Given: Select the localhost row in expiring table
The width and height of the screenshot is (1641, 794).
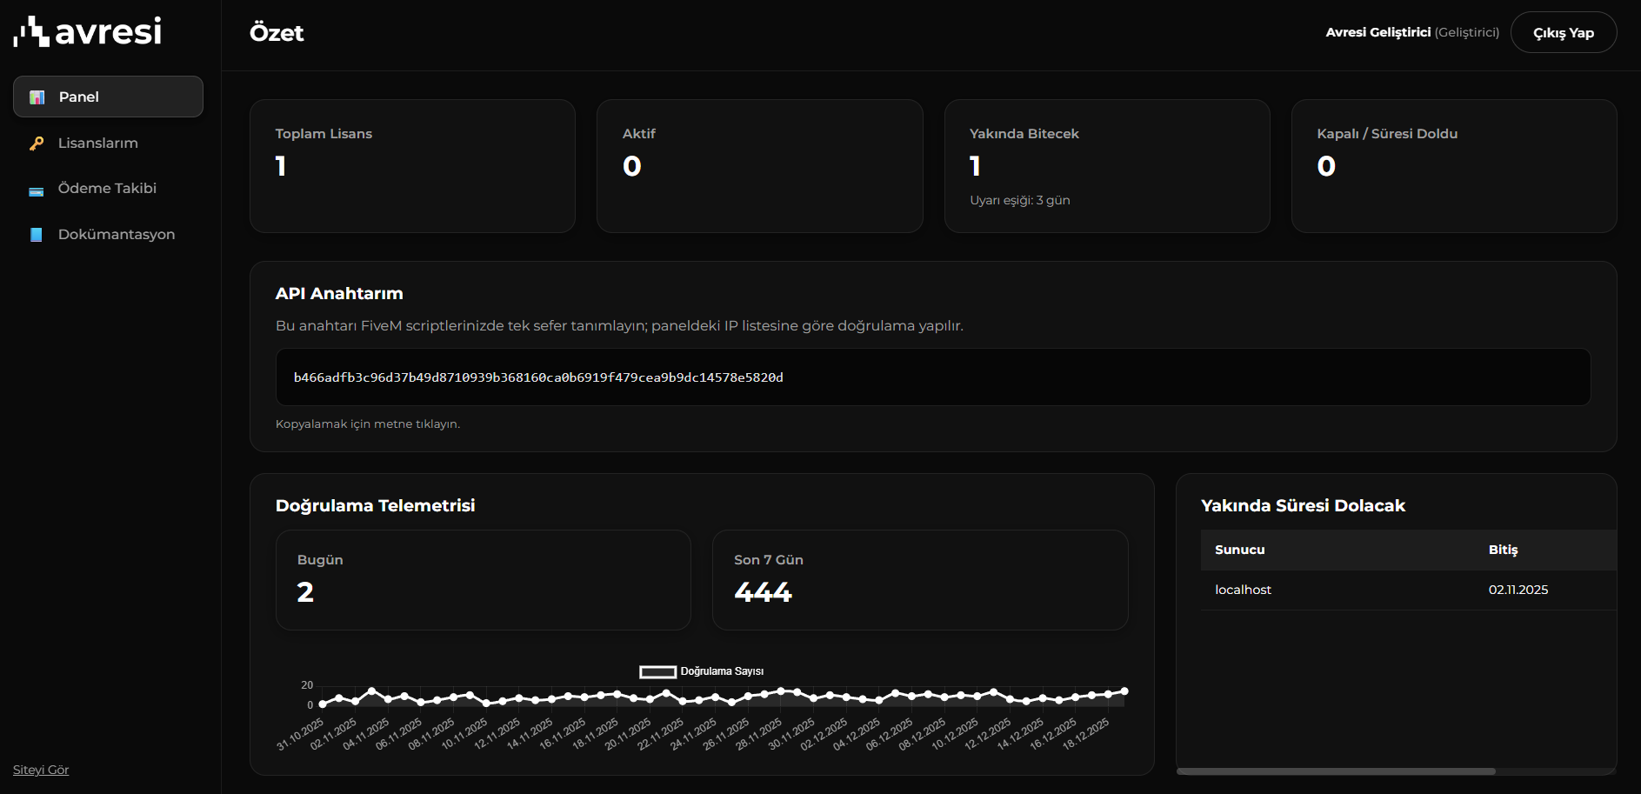Looking at the screenshot, I should 1243,590.
